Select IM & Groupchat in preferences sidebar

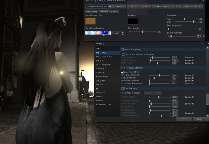[107, 65]
